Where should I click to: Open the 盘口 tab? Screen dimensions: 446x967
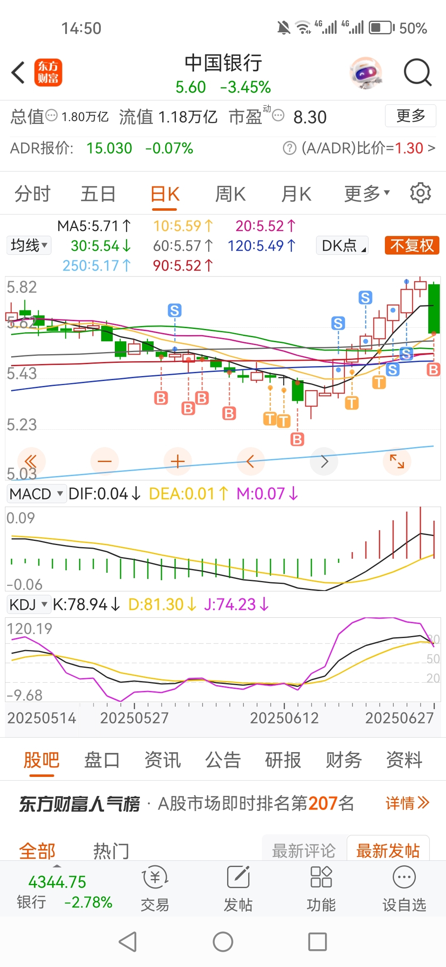pyautogui.click(x=102, y=760)
